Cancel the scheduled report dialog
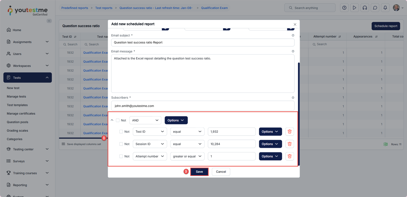Screen dimensions: 407x197 pos(221,172)
